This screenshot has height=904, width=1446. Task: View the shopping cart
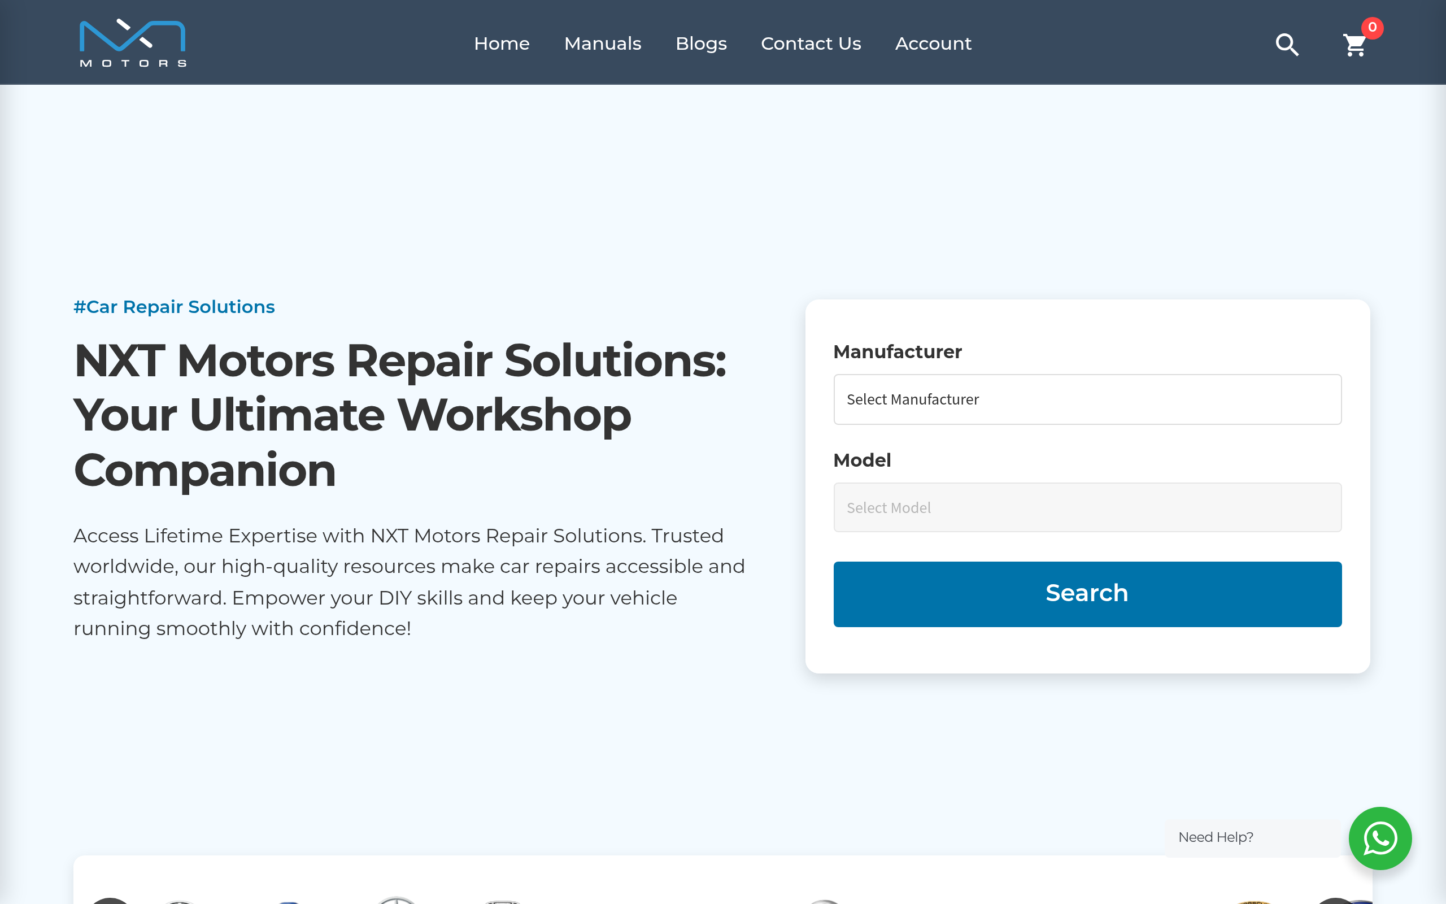(1354, 45)
